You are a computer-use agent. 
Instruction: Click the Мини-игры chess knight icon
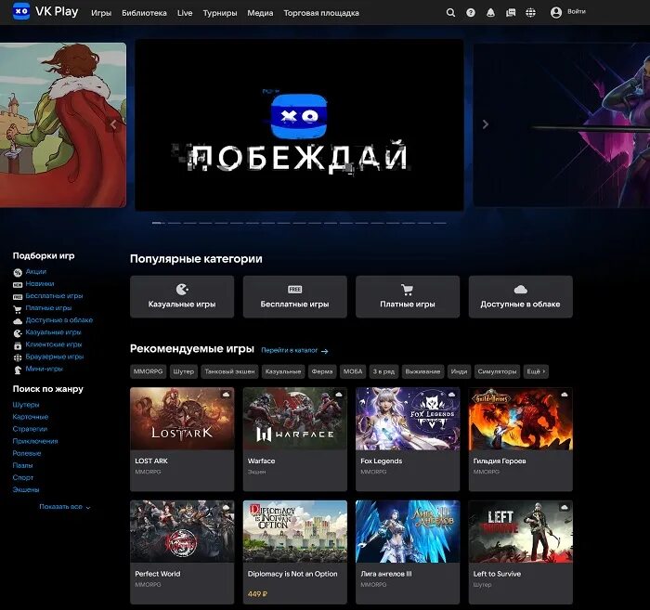(18, 370)
